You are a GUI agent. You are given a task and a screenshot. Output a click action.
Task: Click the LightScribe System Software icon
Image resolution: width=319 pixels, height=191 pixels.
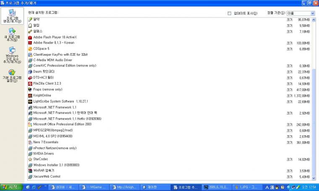click(x=30, y=101)
